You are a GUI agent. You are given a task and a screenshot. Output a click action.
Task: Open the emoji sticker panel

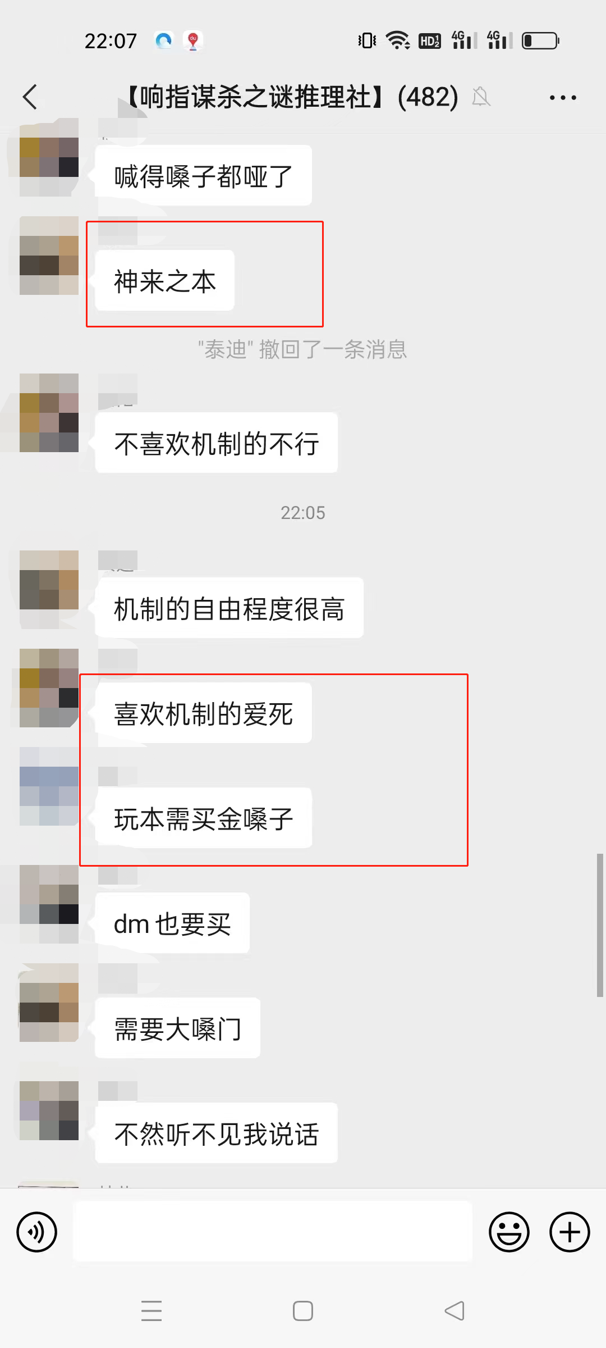coord(509,1232)
